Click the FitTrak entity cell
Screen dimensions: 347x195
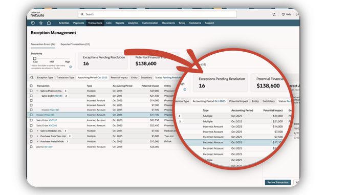tap(168, 141)
